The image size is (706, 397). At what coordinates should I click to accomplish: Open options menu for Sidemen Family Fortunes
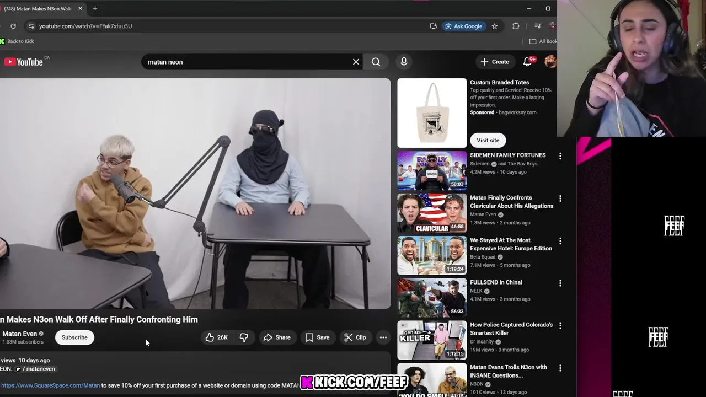(560, 156)
